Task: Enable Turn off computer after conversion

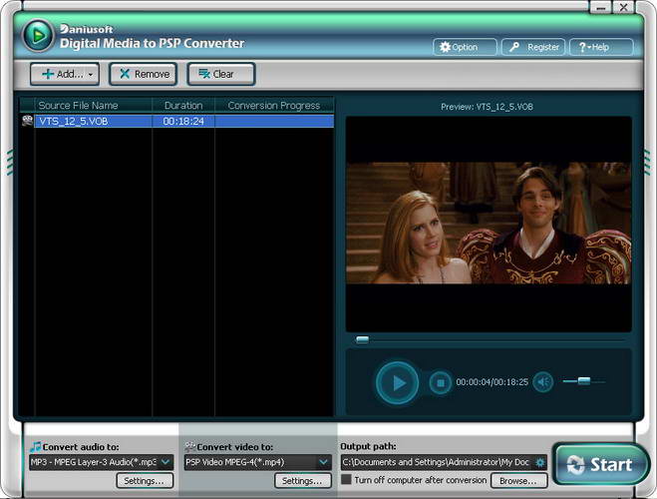Action: (x=346, y=480)
